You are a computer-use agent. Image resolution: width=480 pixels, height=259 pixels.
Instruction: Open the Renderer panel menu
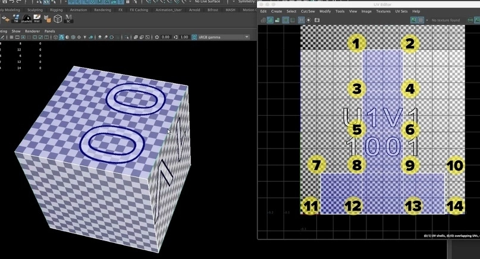tap(33, 30)
